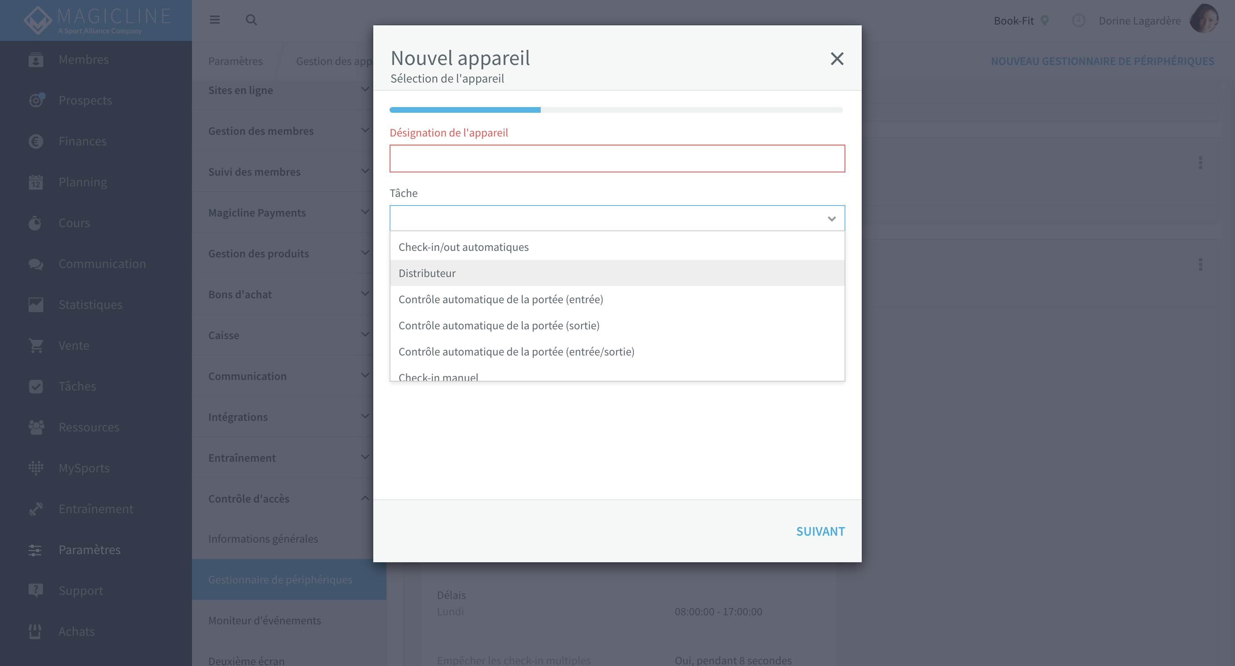1235x666 pixels.
Task: Open Gestionnaire de périphériques page
Action: 289,580
